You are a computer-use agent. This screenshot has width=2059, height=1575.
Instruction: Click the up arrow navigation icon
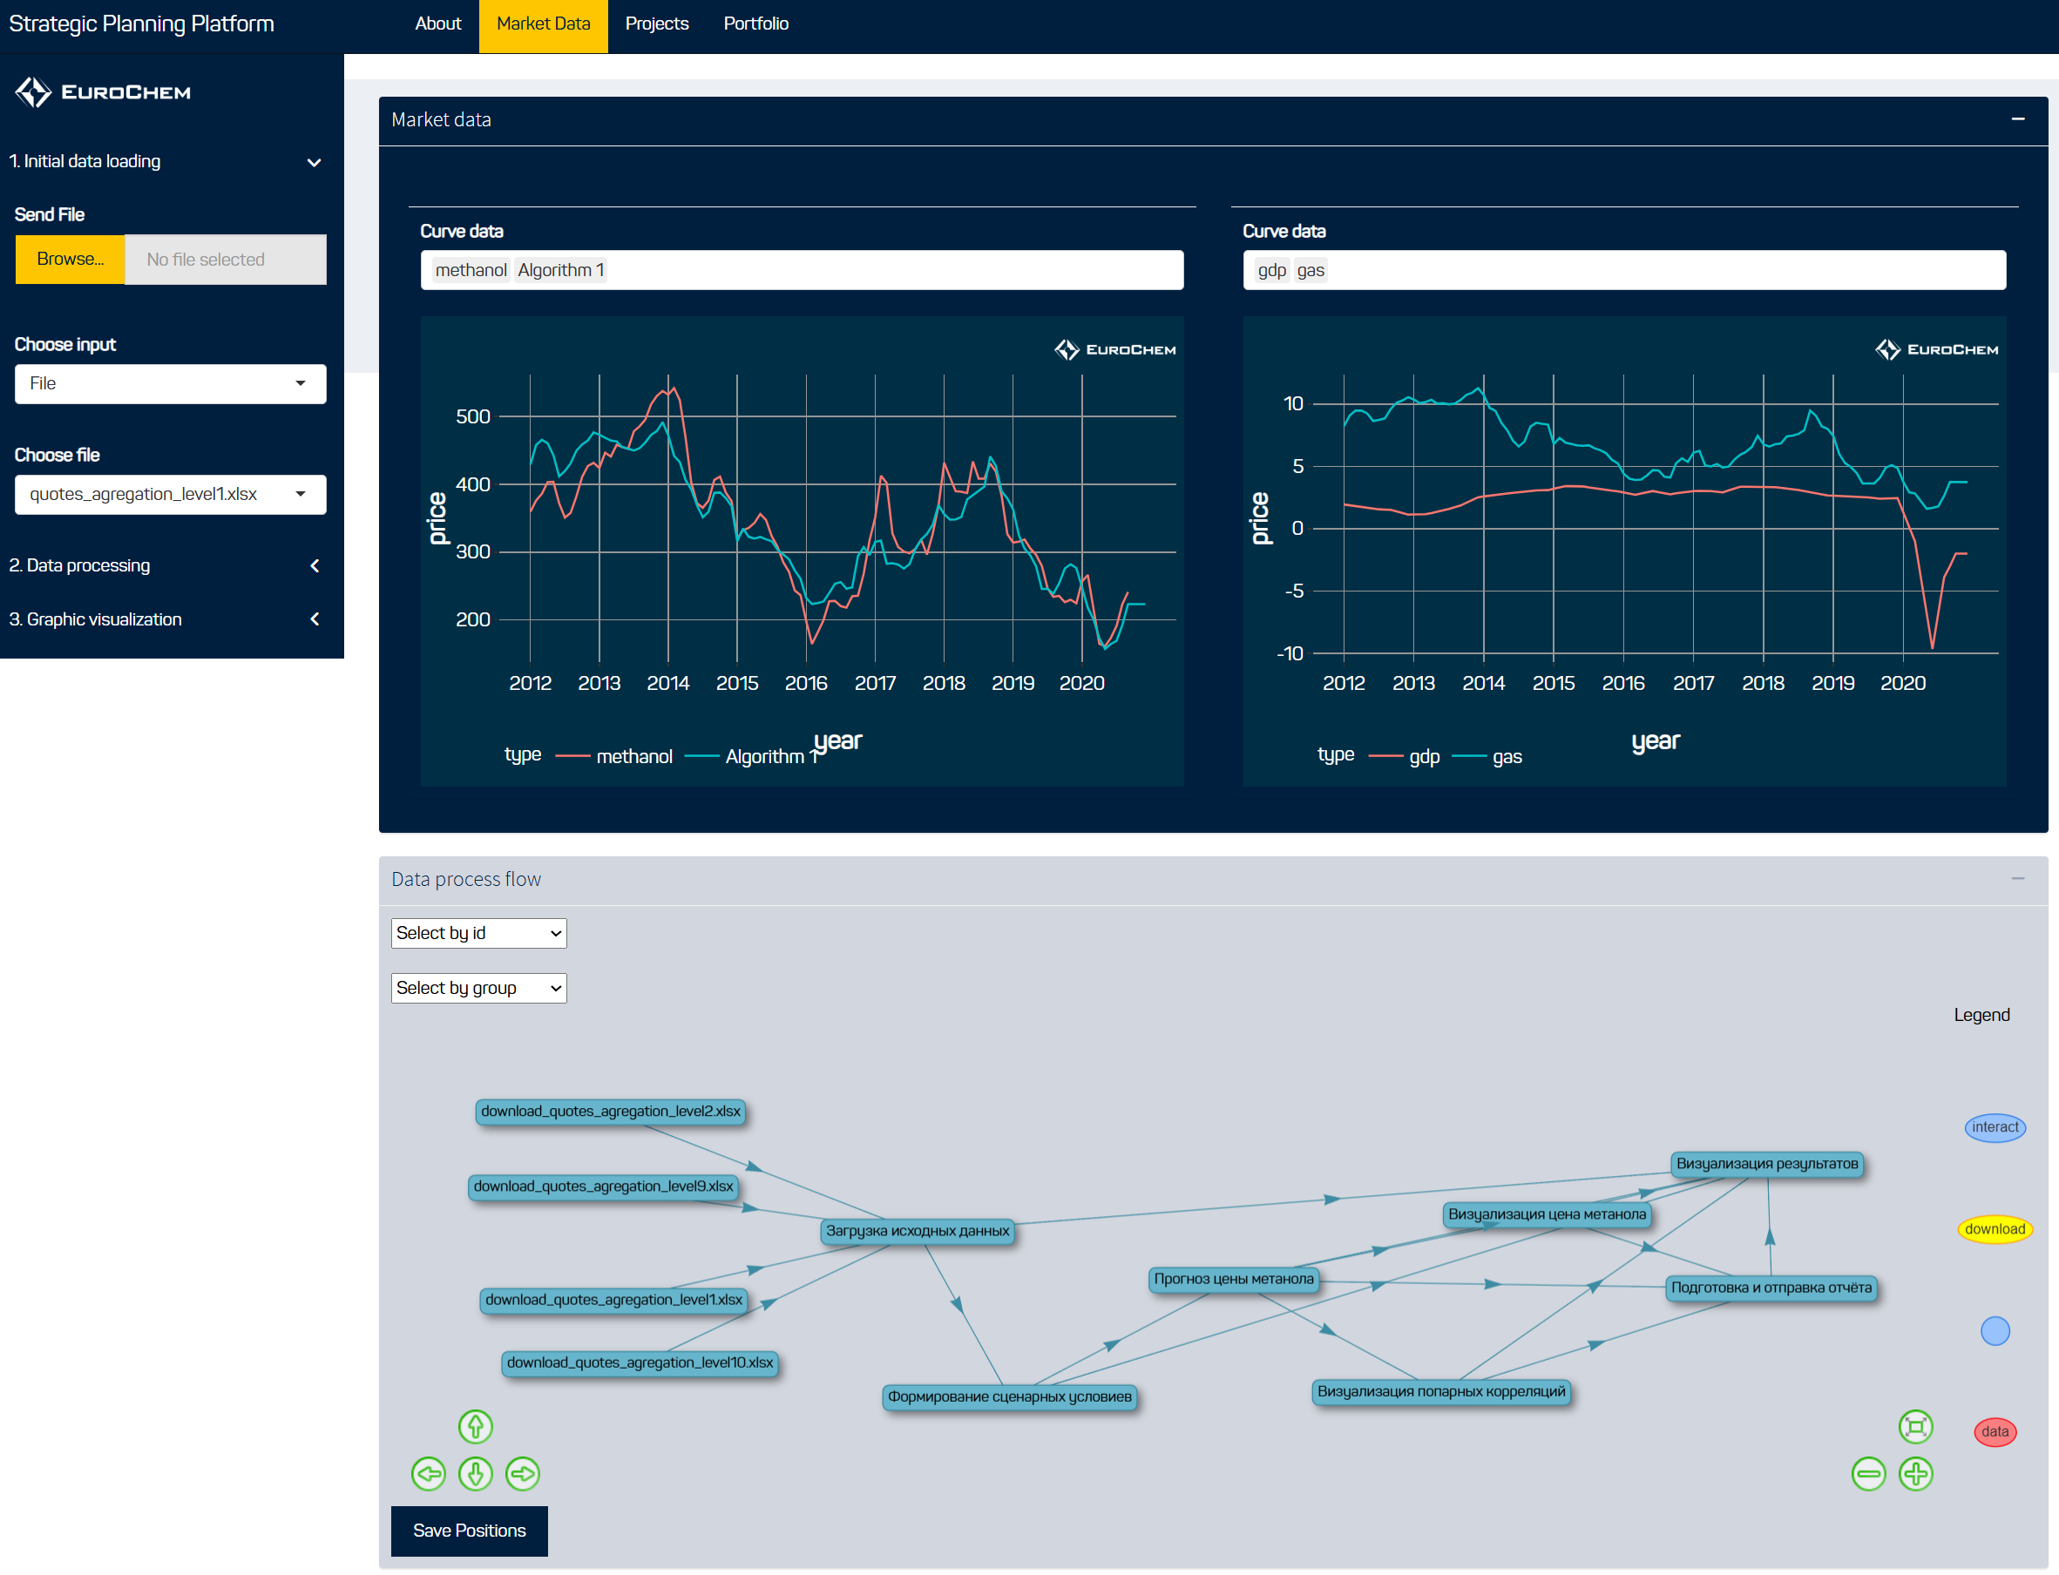click(476, 1426)
